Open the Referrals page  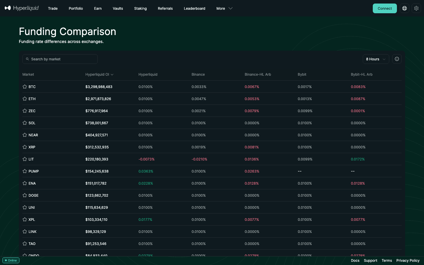coord(165,8)
